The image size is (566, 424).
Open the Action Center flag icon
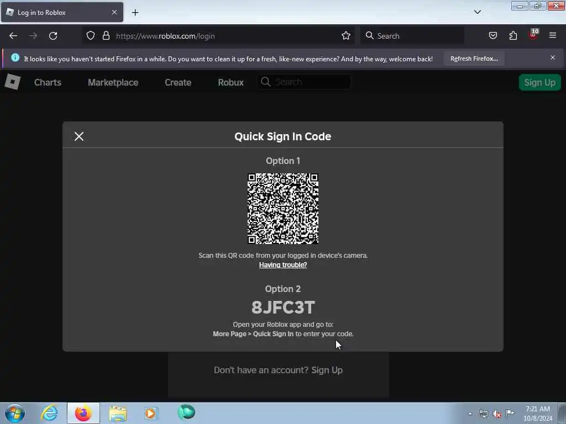(510, 413)
